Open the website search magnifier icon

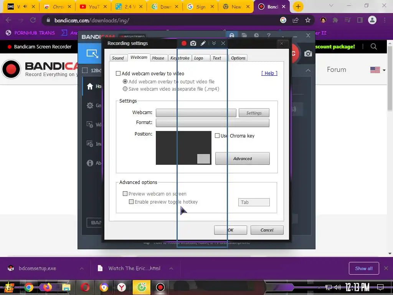[x=374, y=46]
